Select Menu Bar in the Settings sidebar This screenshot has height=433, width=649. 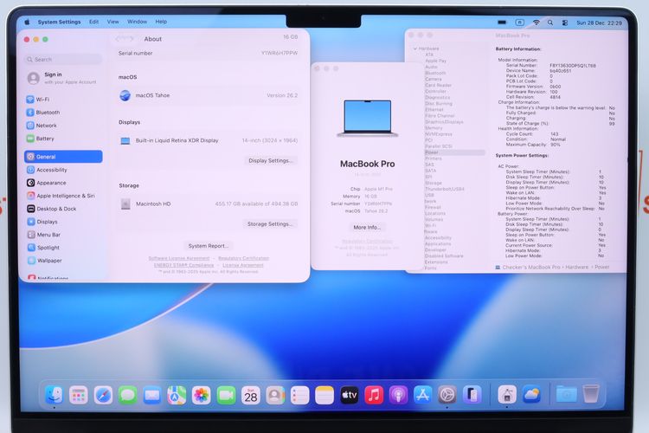(x=63, y=235)
